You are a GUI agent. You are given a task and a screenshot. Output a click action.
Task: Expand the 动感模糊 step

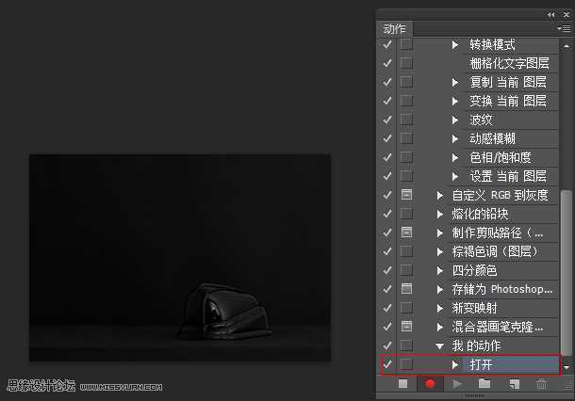tap(455, 138)
